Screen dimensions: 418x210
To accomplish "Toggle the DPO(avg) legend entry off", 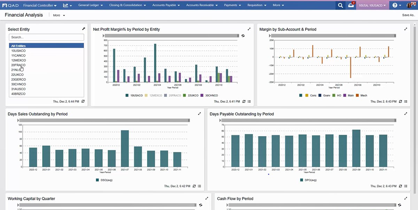I will tap(308, 180).
